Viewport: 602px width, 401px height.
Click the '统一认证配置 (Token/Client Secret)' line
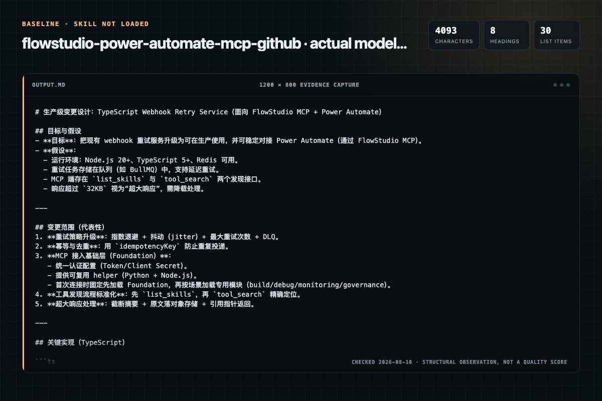click(x=118, y=265)
